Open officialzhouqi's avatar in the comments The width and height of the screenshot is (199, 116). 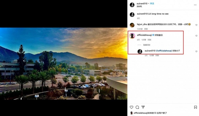click(x=132, y=36)
